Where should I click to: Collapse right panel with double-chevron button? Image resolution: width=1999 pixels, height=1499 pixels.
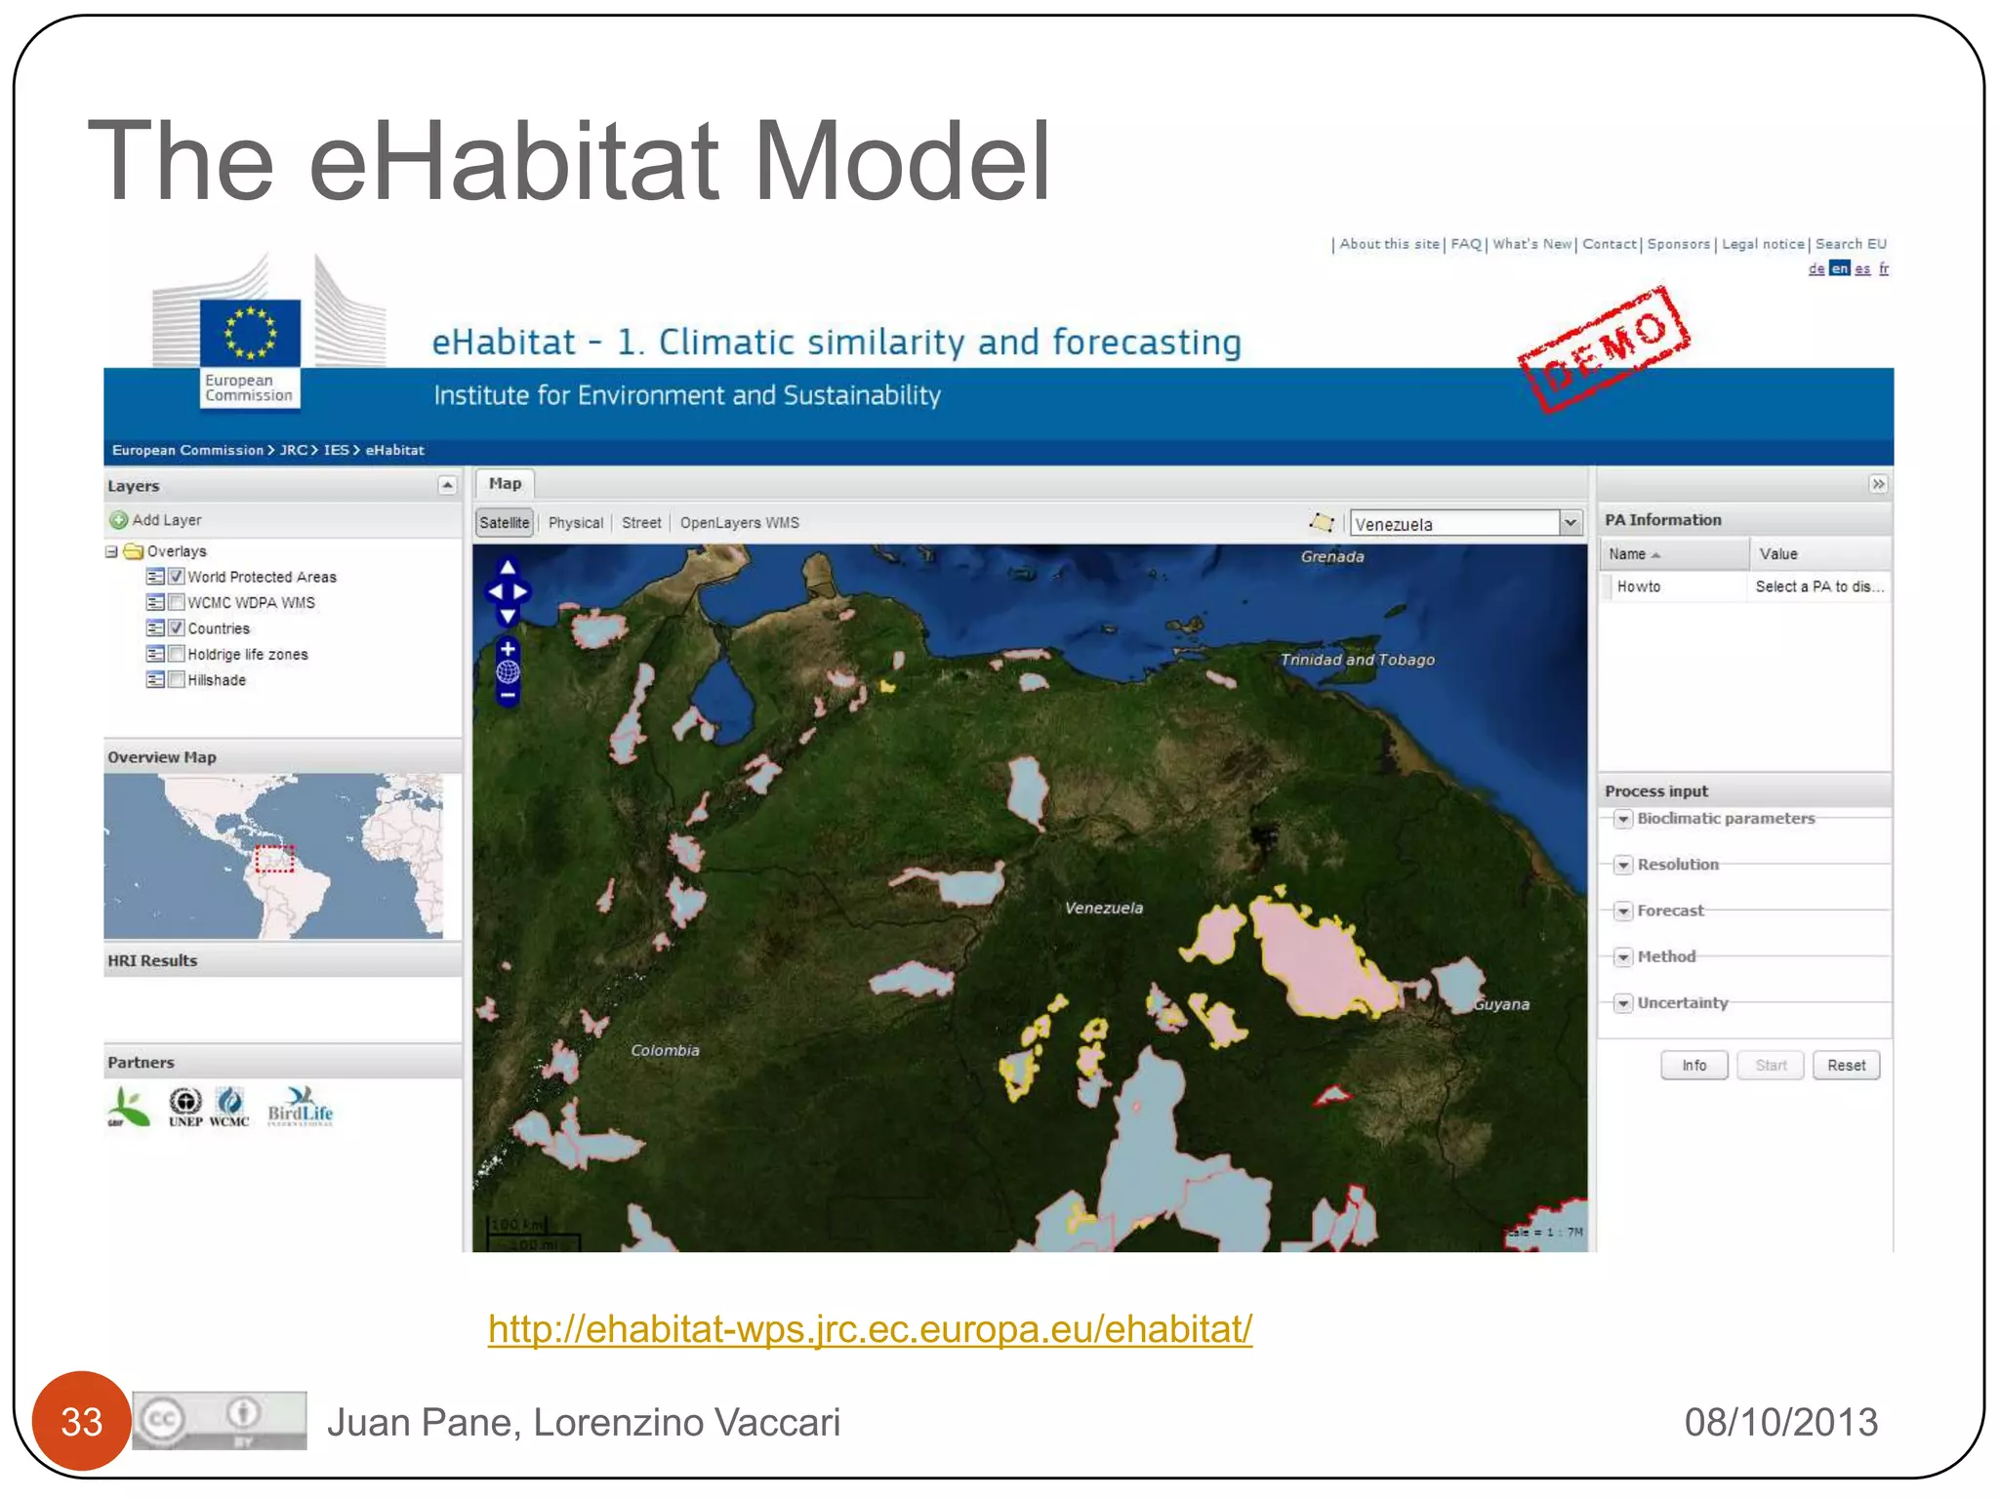click(x=1878, y=484)
